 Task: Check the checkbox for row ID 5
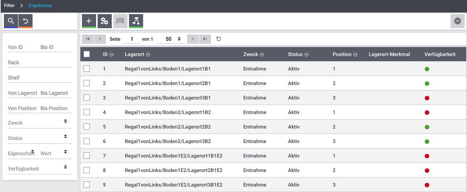tap(87, 127)
